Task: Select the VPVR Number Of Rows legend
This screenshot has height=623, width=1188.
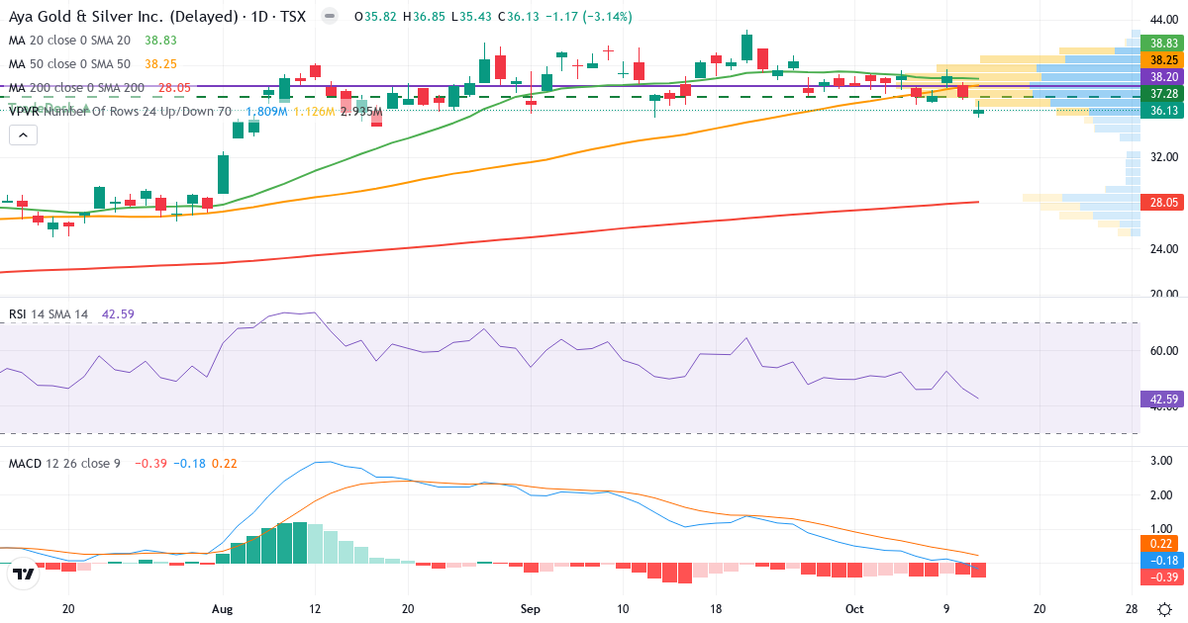Action: point(120,112)
